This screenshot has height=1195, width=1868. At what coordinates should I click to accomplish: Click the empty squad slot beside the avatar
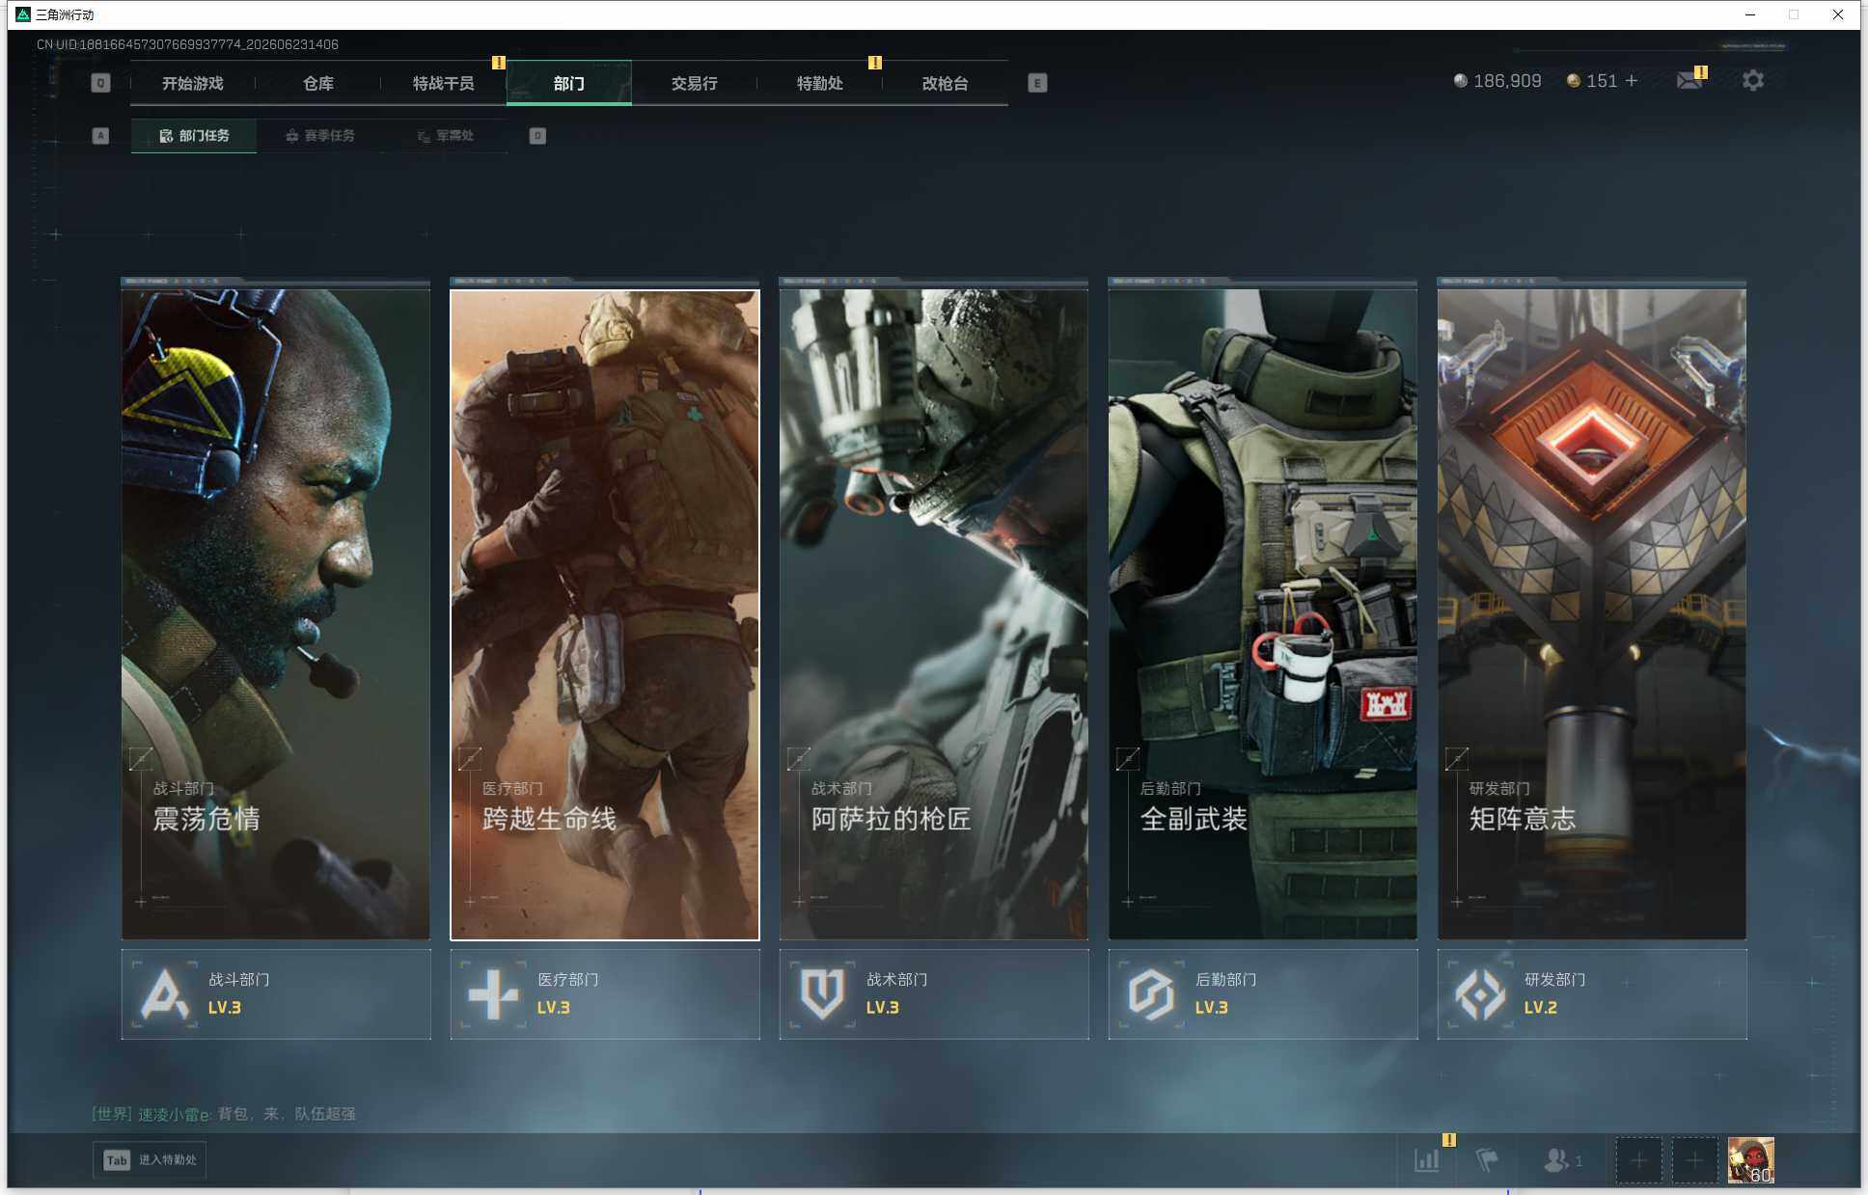pos(1694,1160)
